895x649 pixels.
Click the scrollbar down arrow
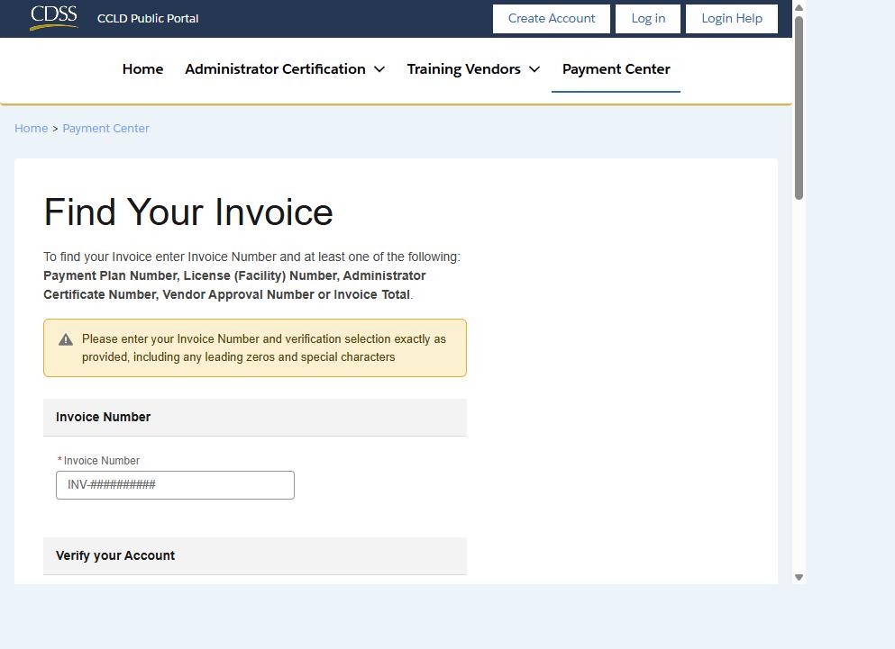click(x=799, y=577)
